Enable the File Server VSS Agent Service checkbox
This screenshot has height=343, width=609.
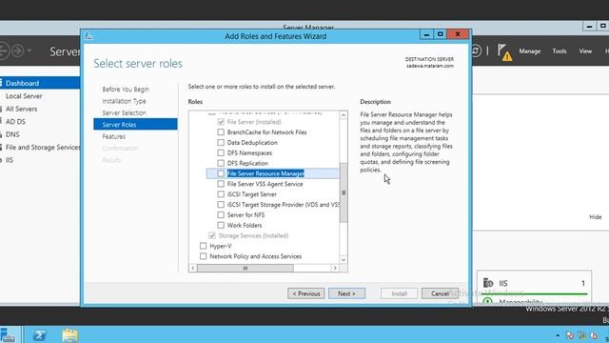click(x=221, y=184)
